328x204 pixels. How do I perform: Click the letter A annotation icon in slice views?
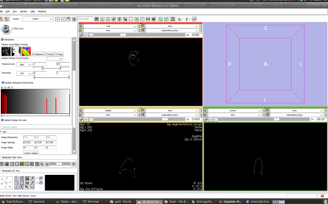(17, 164)
